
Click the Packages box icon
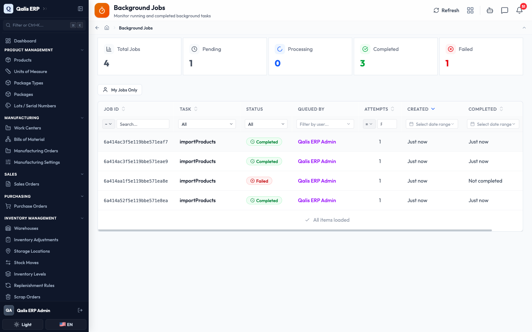tap(8, 94)
